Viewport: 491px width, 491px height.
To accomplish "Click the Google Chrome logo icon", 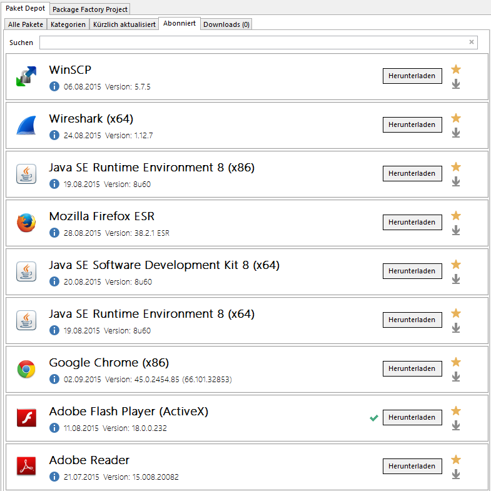I will tap(26, 369).
